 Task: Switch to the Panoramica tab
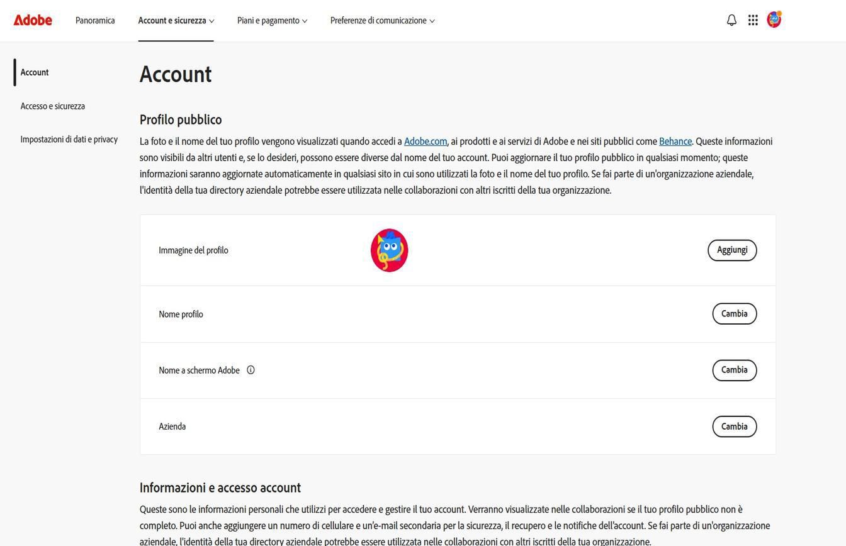point(94,19)
